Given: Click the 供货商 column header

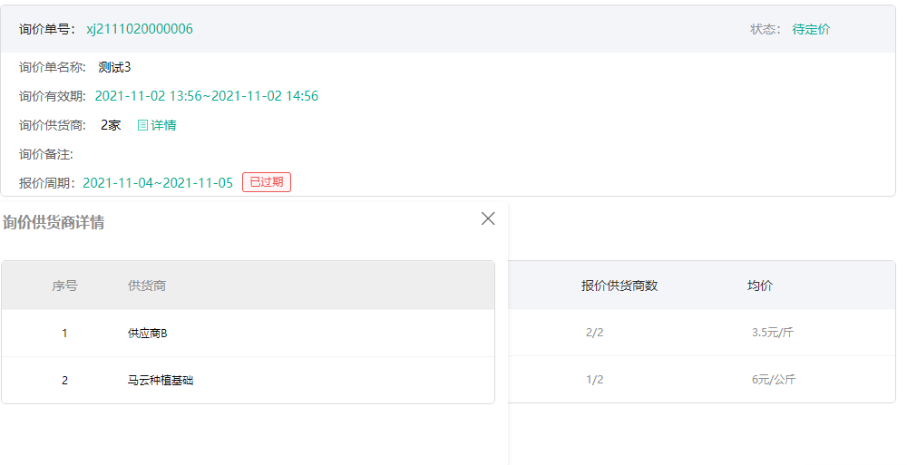Looking at the screenshot, I should click(147, 286).
